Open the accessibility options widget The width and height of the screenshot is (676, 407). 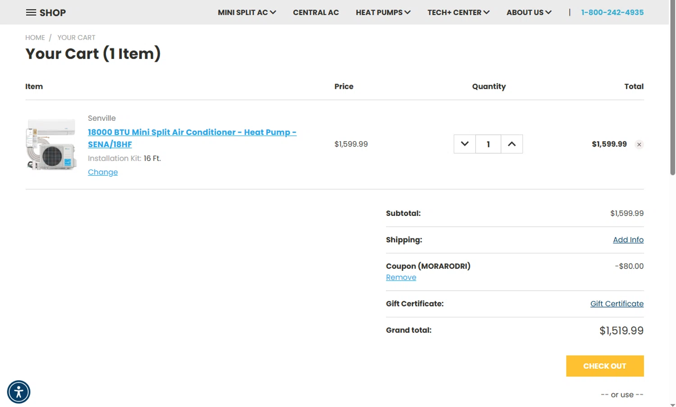[18, 392]
